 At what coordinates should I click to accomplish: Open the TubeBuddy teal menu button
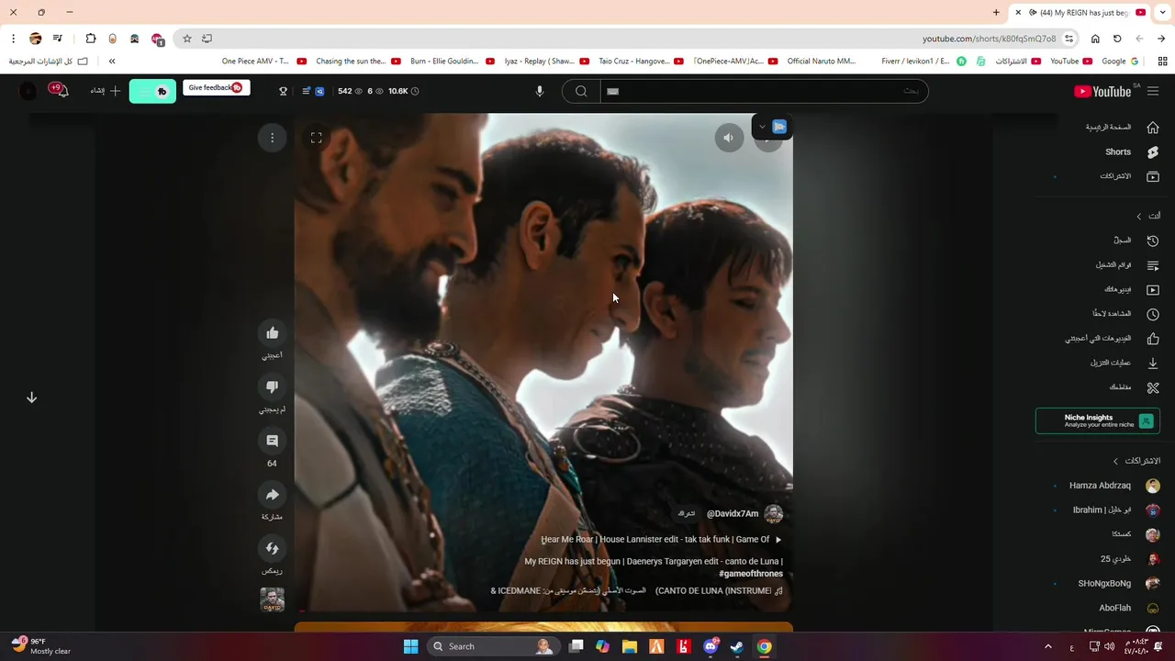pos(152,91)
